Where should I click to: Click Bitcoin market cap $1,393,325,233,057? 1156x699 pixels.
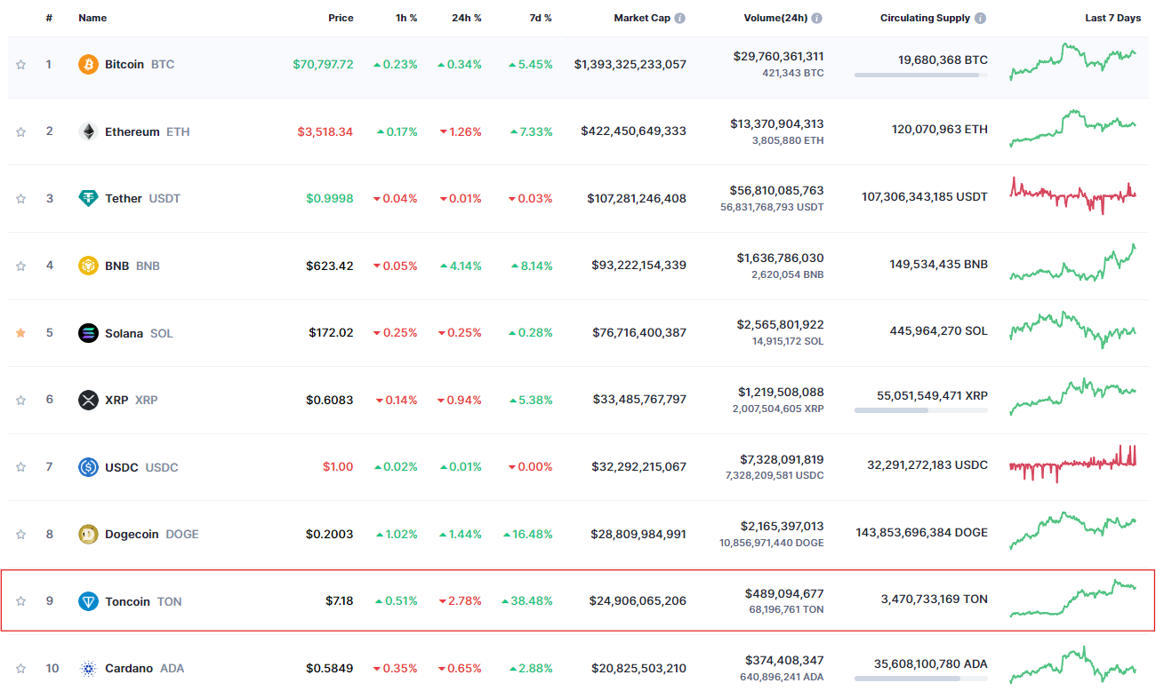click(x=630, y=64)
